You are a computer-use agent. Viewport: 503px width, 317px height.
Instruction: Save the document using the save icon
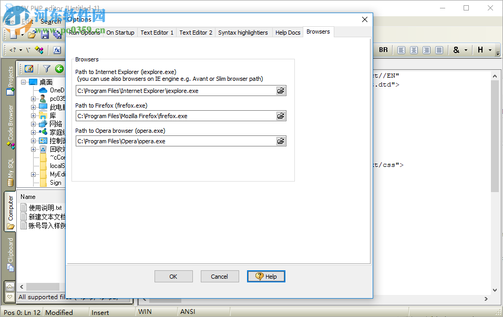tap(45, 34)
